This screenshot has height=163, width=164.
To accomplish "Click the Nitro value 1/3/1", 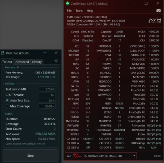I will [154, 147].
